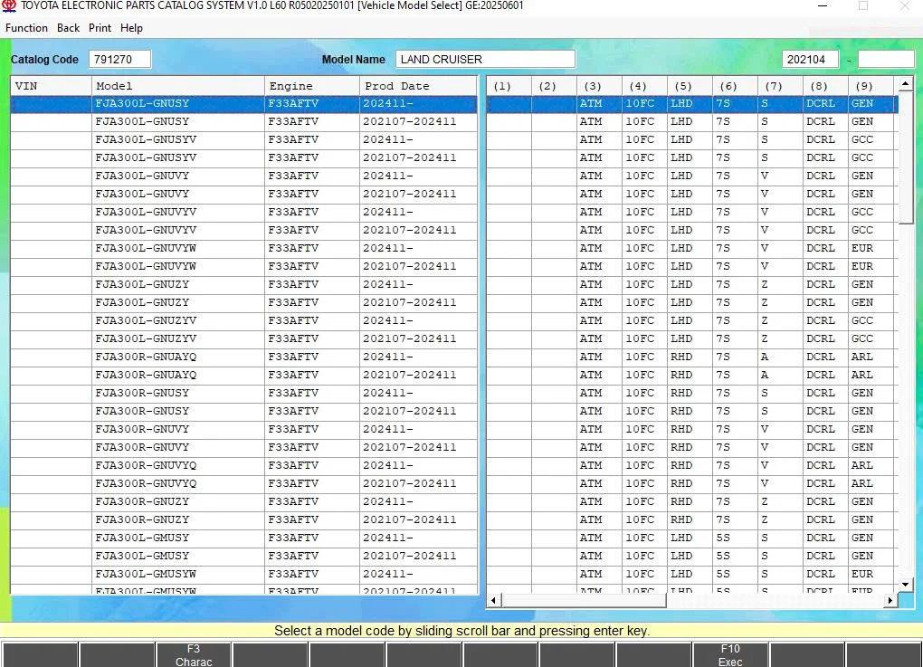Click the horizontal scrollbar left arrow
Screen dimensions: 923x667
(493, 600)
